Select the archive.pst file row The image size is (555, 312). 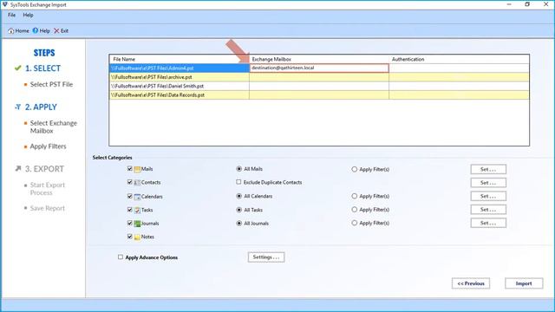coord(180,77)
